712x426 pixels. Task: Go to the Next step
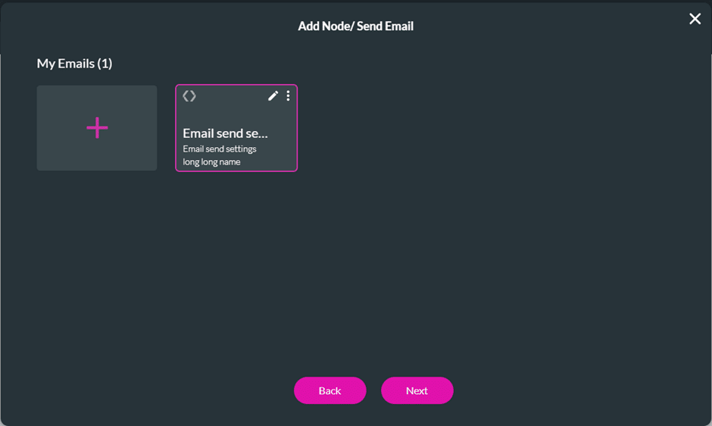(417, 390)
